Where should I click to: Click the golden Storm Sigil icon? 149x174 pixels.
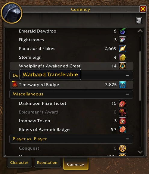pos(123,57)
